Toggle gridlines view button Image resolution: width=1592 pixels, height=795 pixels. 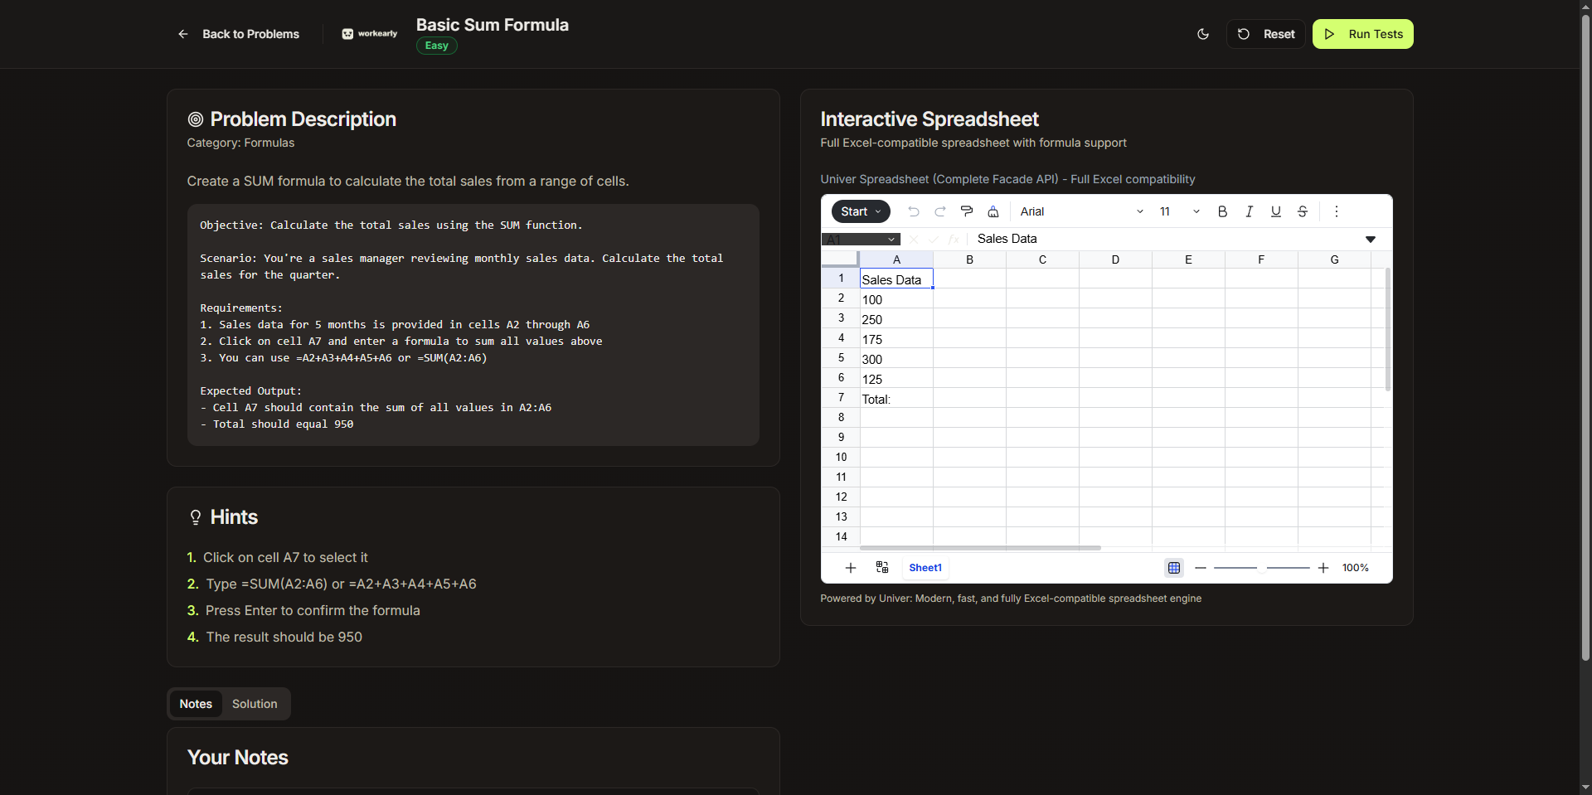(x=1174, y=568)
